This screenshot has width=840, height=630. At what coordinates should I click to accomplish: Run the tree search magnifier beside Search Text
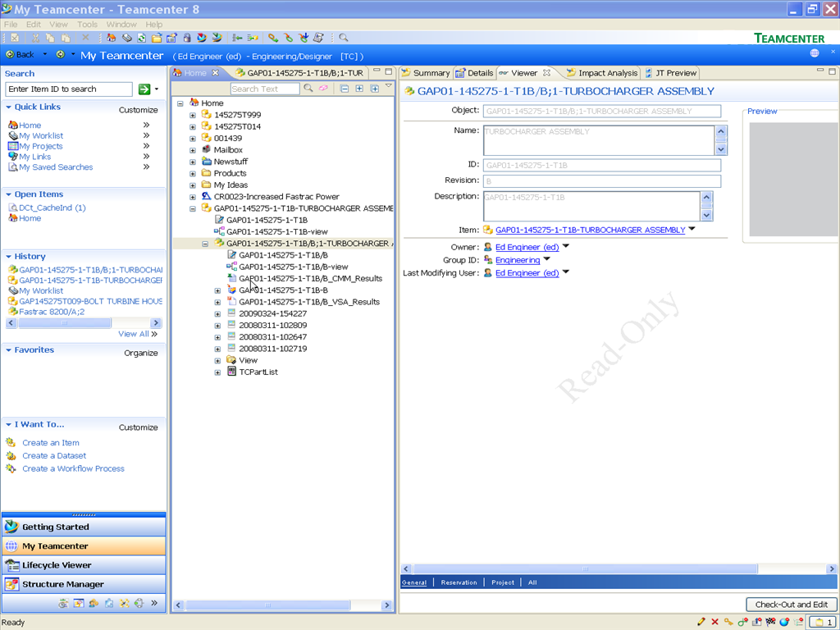308,89
